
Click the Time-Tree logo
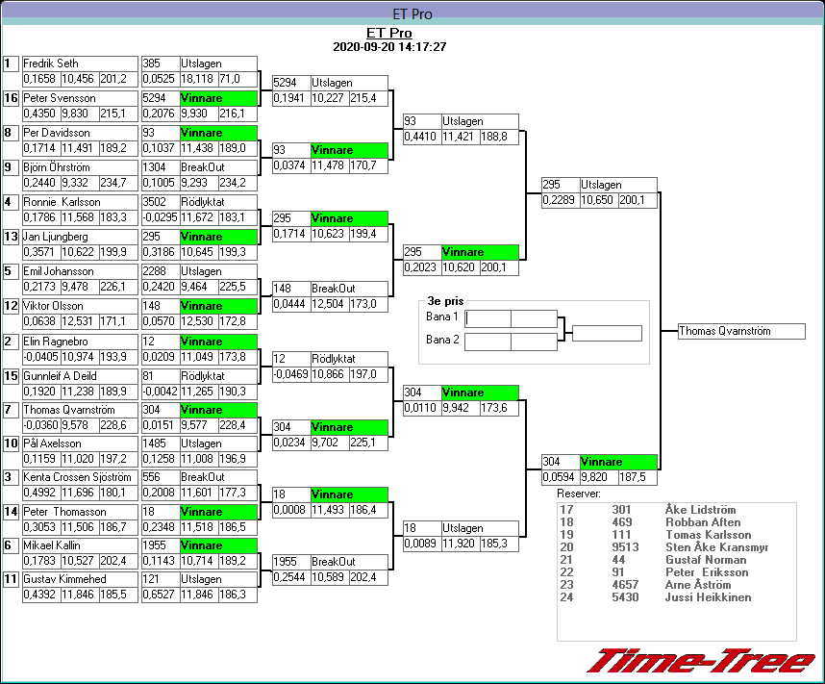[700, 661]
